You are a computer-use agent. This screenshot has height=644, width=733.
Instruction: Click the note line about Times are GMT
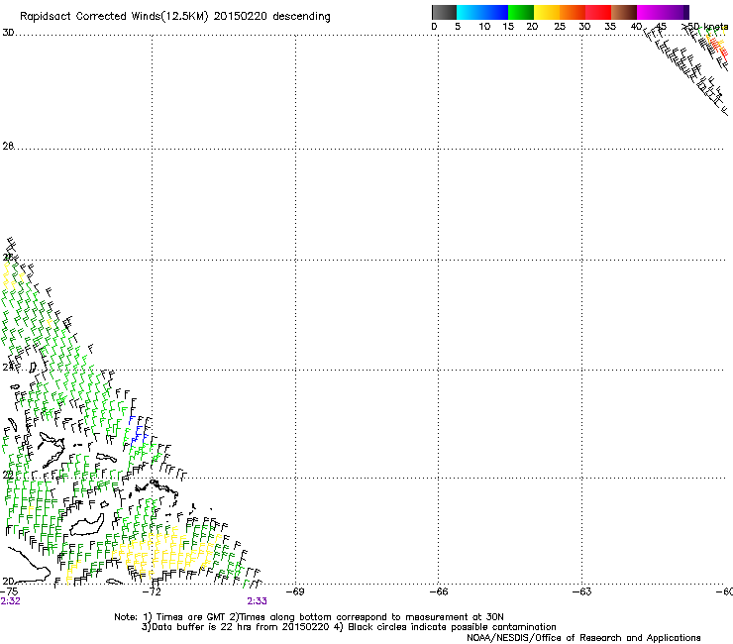point(308,617)
